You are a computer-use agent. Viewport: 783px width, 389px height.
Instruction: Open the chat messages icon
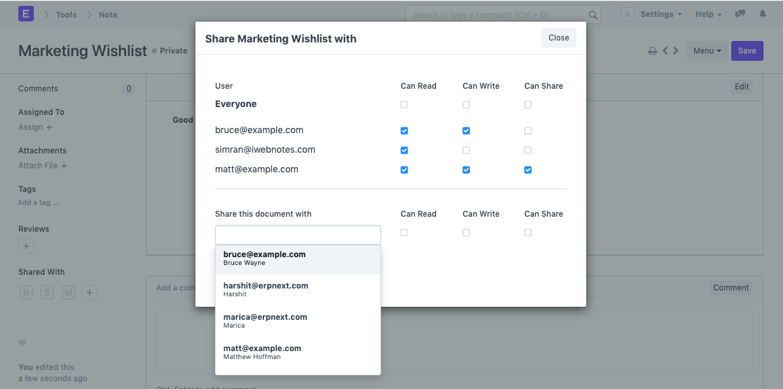(739, 14)
